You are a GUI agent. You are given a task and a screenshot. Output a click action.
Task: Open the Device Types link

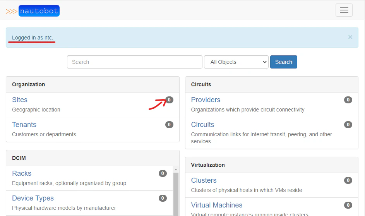point(33,198)
